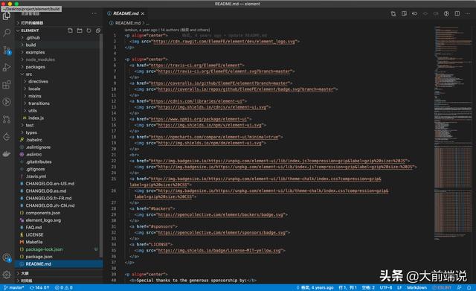The height and width of the screenshot is (291, 476).
Task: Open editor more actions ellipsis
Action: pos(468,13)
